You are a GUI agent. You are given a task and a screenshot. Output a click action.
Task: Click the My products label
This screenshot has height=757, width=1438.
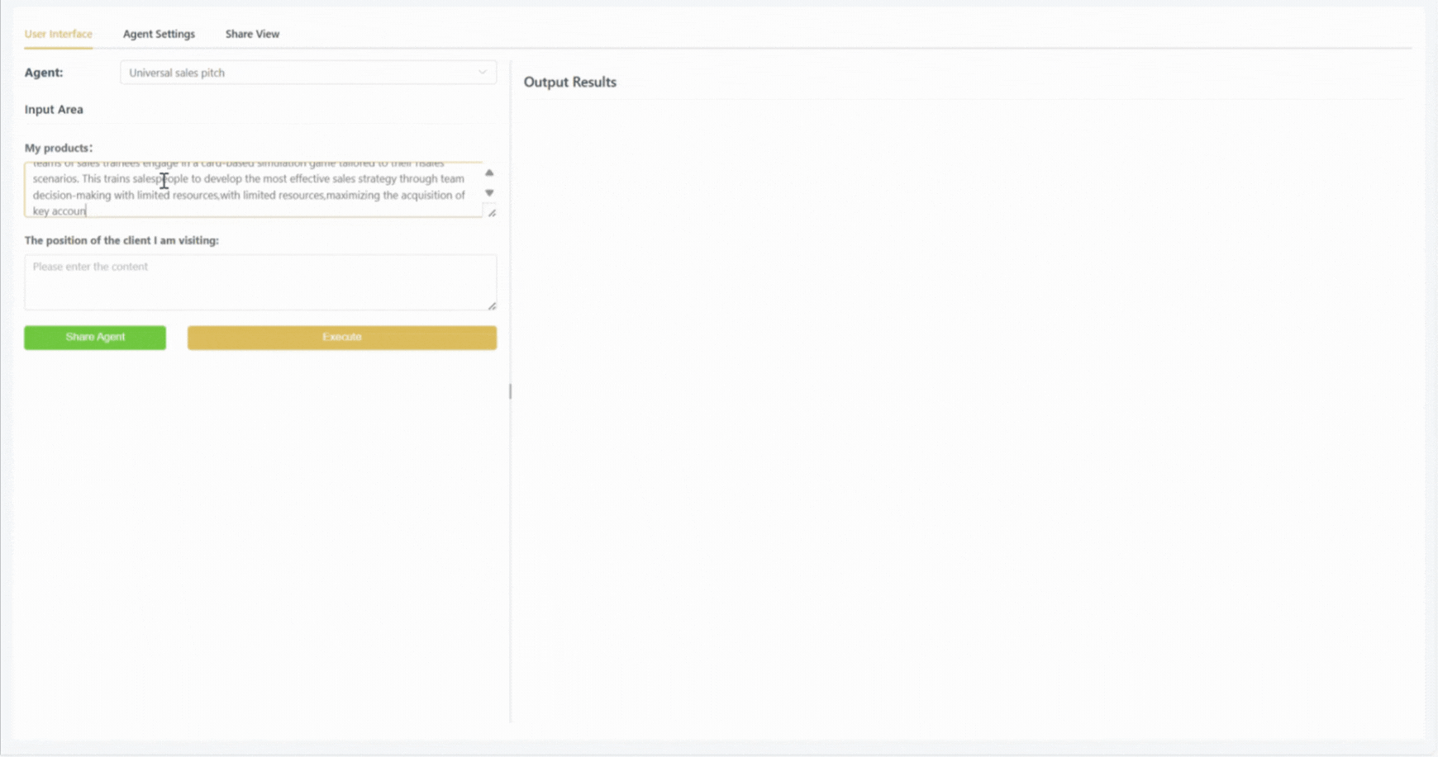59,148
